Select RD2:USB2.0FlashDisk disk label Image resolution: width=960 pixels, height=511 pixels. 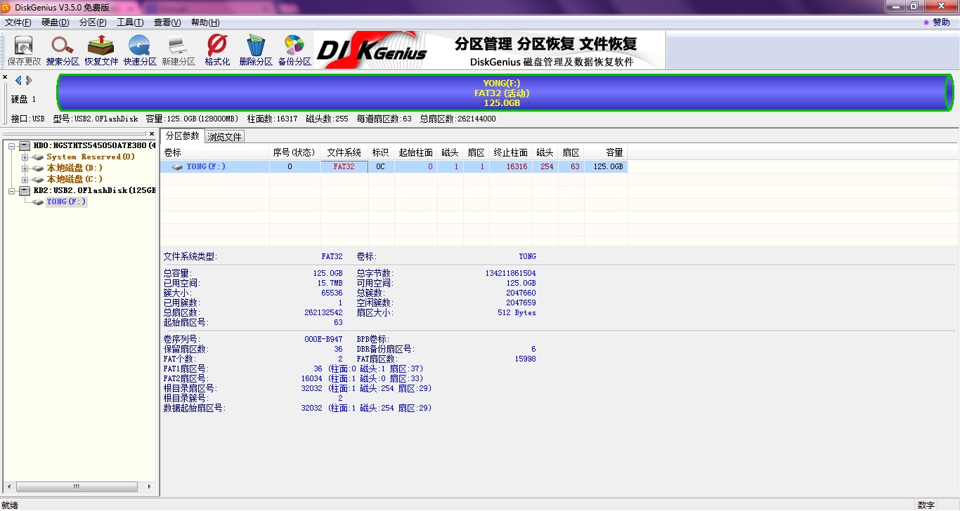click(x=94, y=191)
